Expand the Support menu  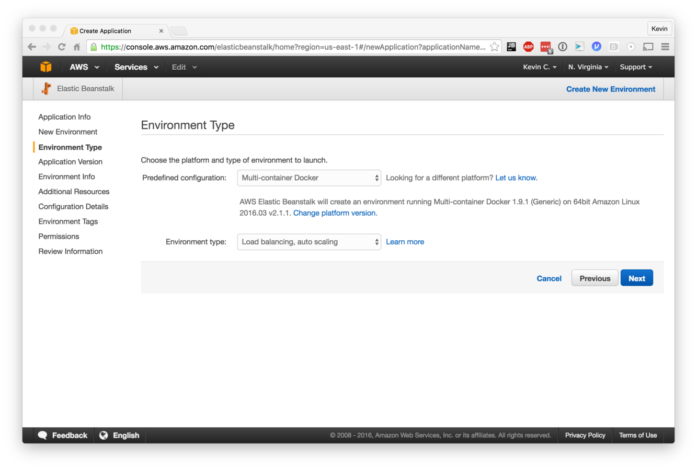tap(636, 67)
